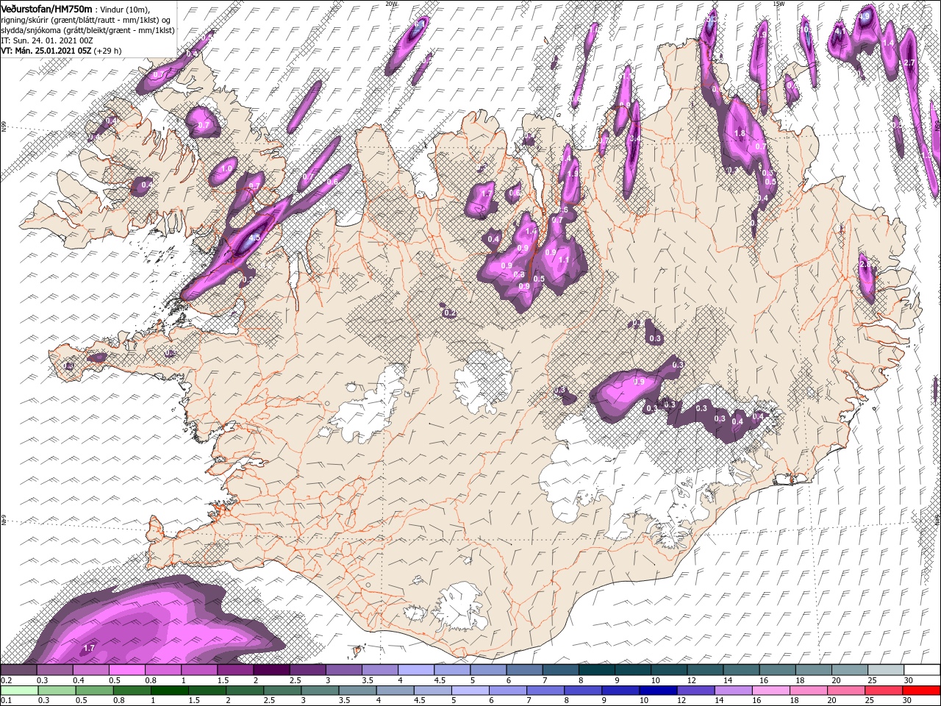The height and width of the screenshot is (706, 941).
Task: Click the Veðurstofan/HM750m title text
Action: click(46, 9)
